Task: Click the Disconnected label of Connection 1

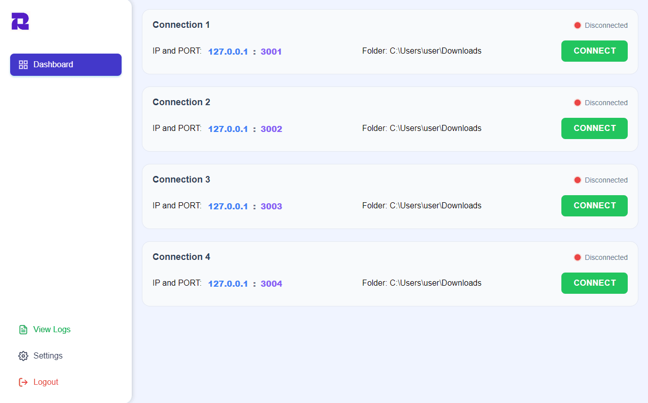Action: click(606, 25)
